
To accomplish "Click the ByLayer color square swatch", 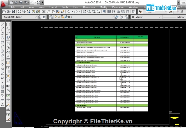I will [x=133, y=17].
